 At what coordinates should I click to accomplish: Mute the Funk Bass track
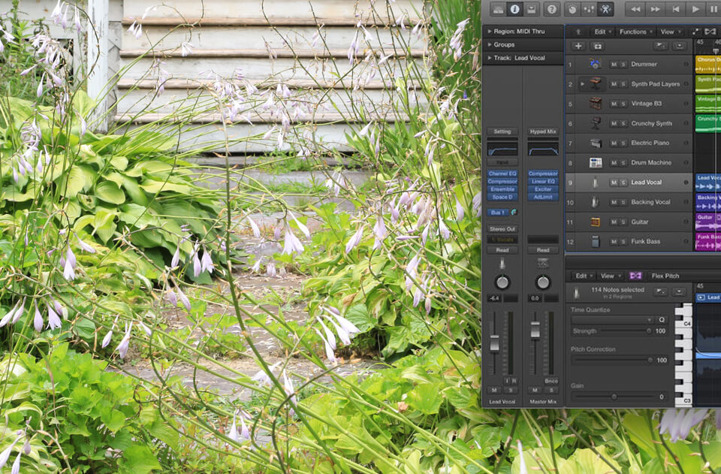click(614, 241)
